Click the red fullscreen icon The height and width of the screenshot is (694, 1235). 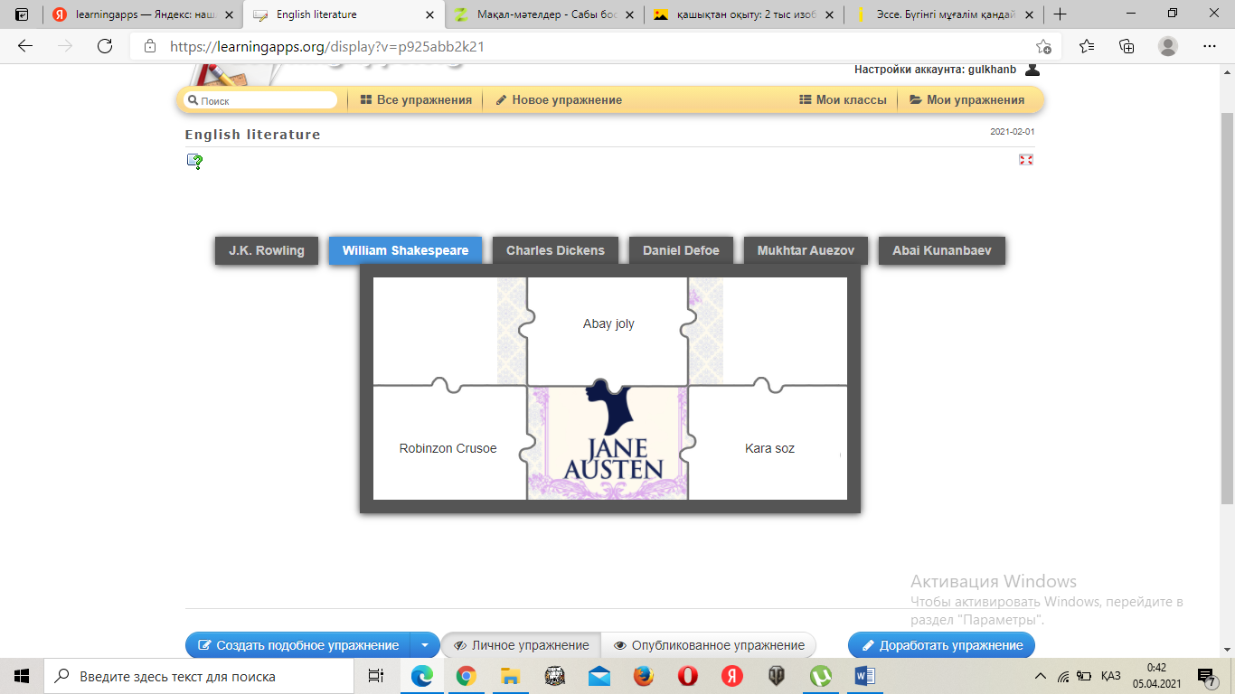[1025, 159]
